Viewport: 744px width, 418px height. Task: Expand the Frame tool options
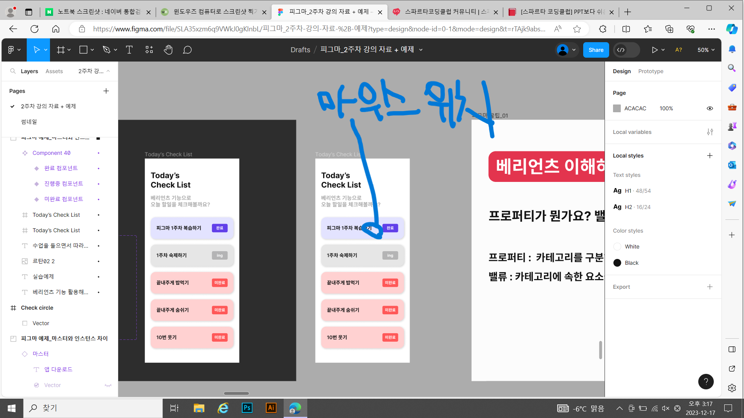[69, 50]
